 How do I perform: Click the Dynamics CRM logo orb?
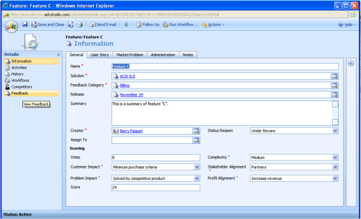pos(11,26)
